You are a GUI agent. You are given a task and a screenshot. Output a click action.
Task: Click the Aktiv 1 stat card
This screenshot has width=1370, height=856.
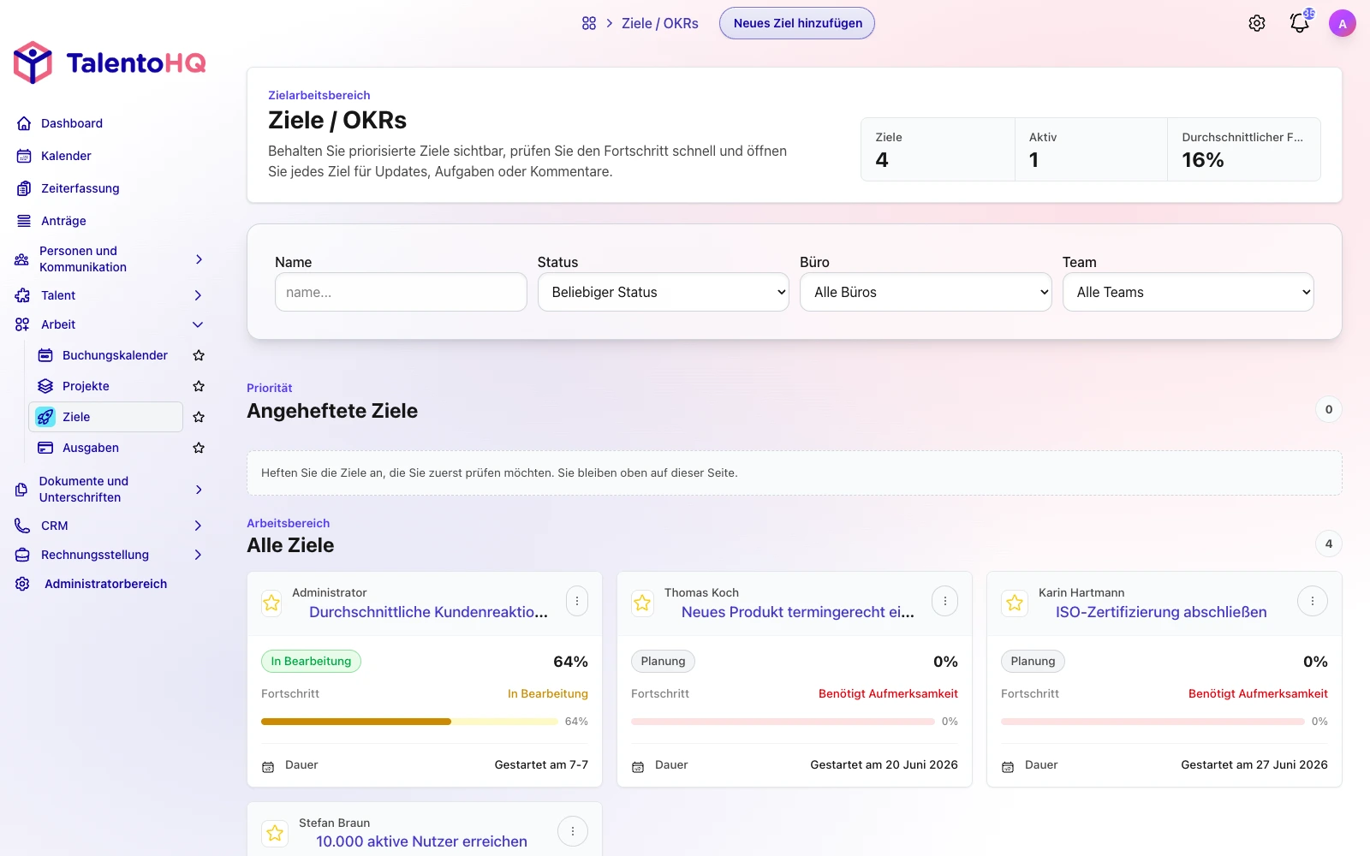(1091, 149)
